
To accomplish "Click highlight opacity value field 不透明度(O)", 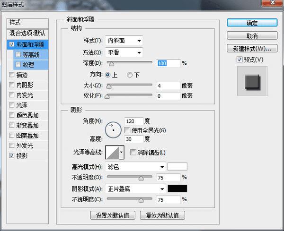I will [x=169, y=178].
